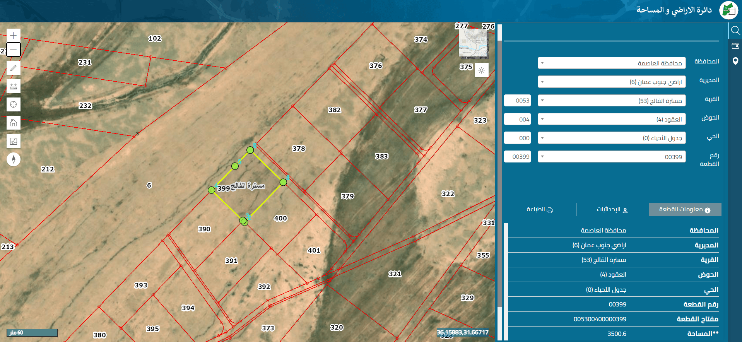The width and height of the screenshot is (742, 342).
Task: Activate the crosshair locate tool
Action: click(x=14, y=104)
